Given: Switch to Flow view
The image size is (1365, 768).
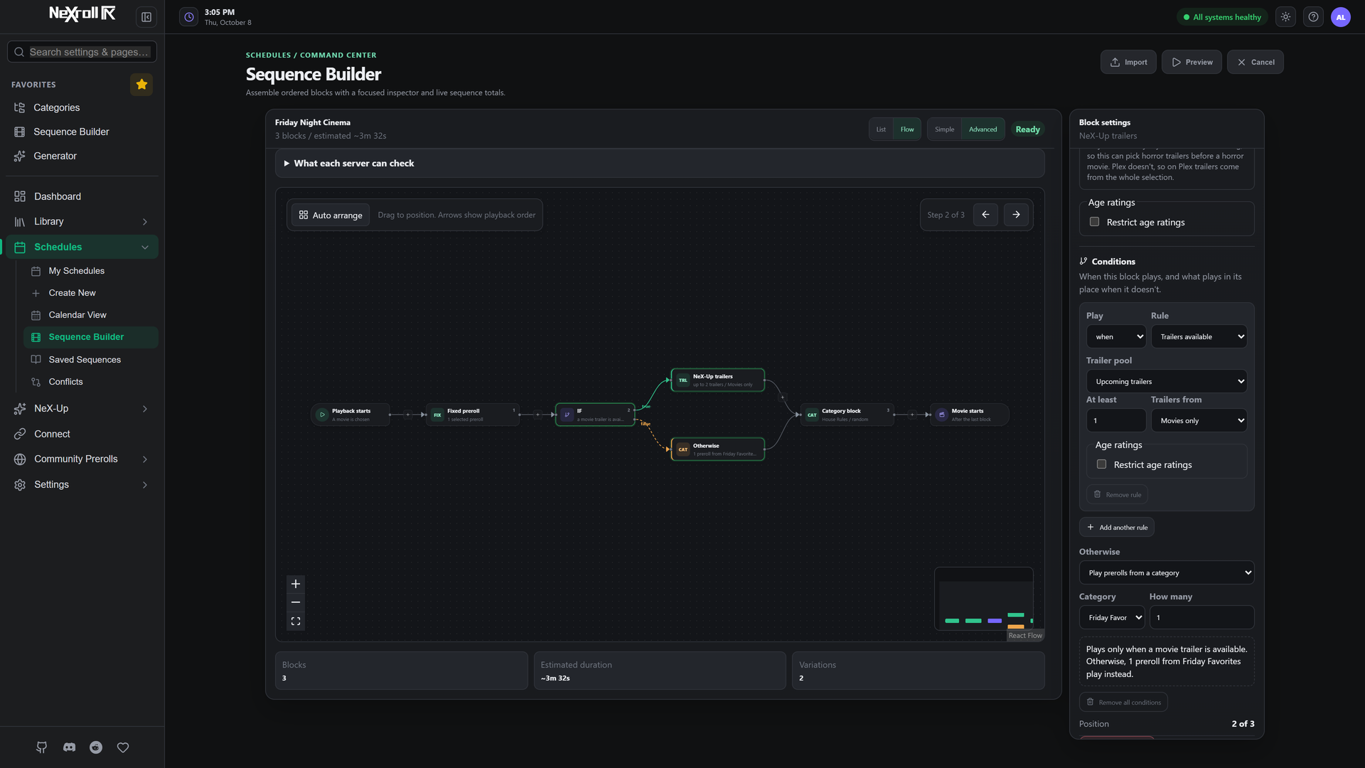Looking at the screenshot, I should 907,129.
